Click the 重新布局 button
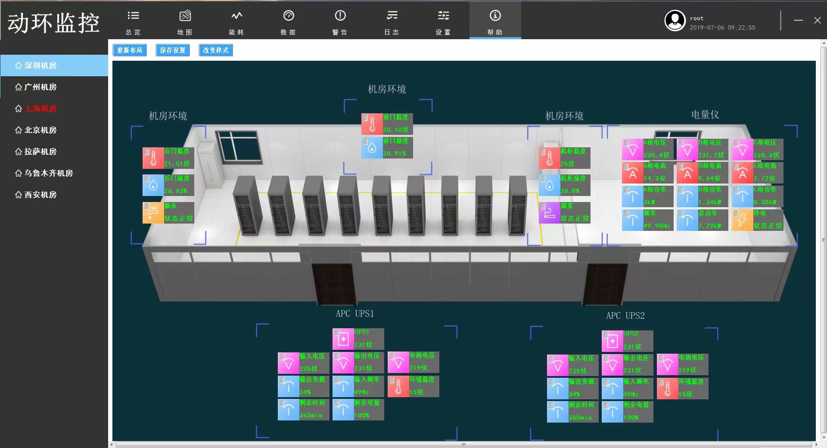The width and height of the screenshot is (827, 448). pyautogui.click(x=130, y=50)
